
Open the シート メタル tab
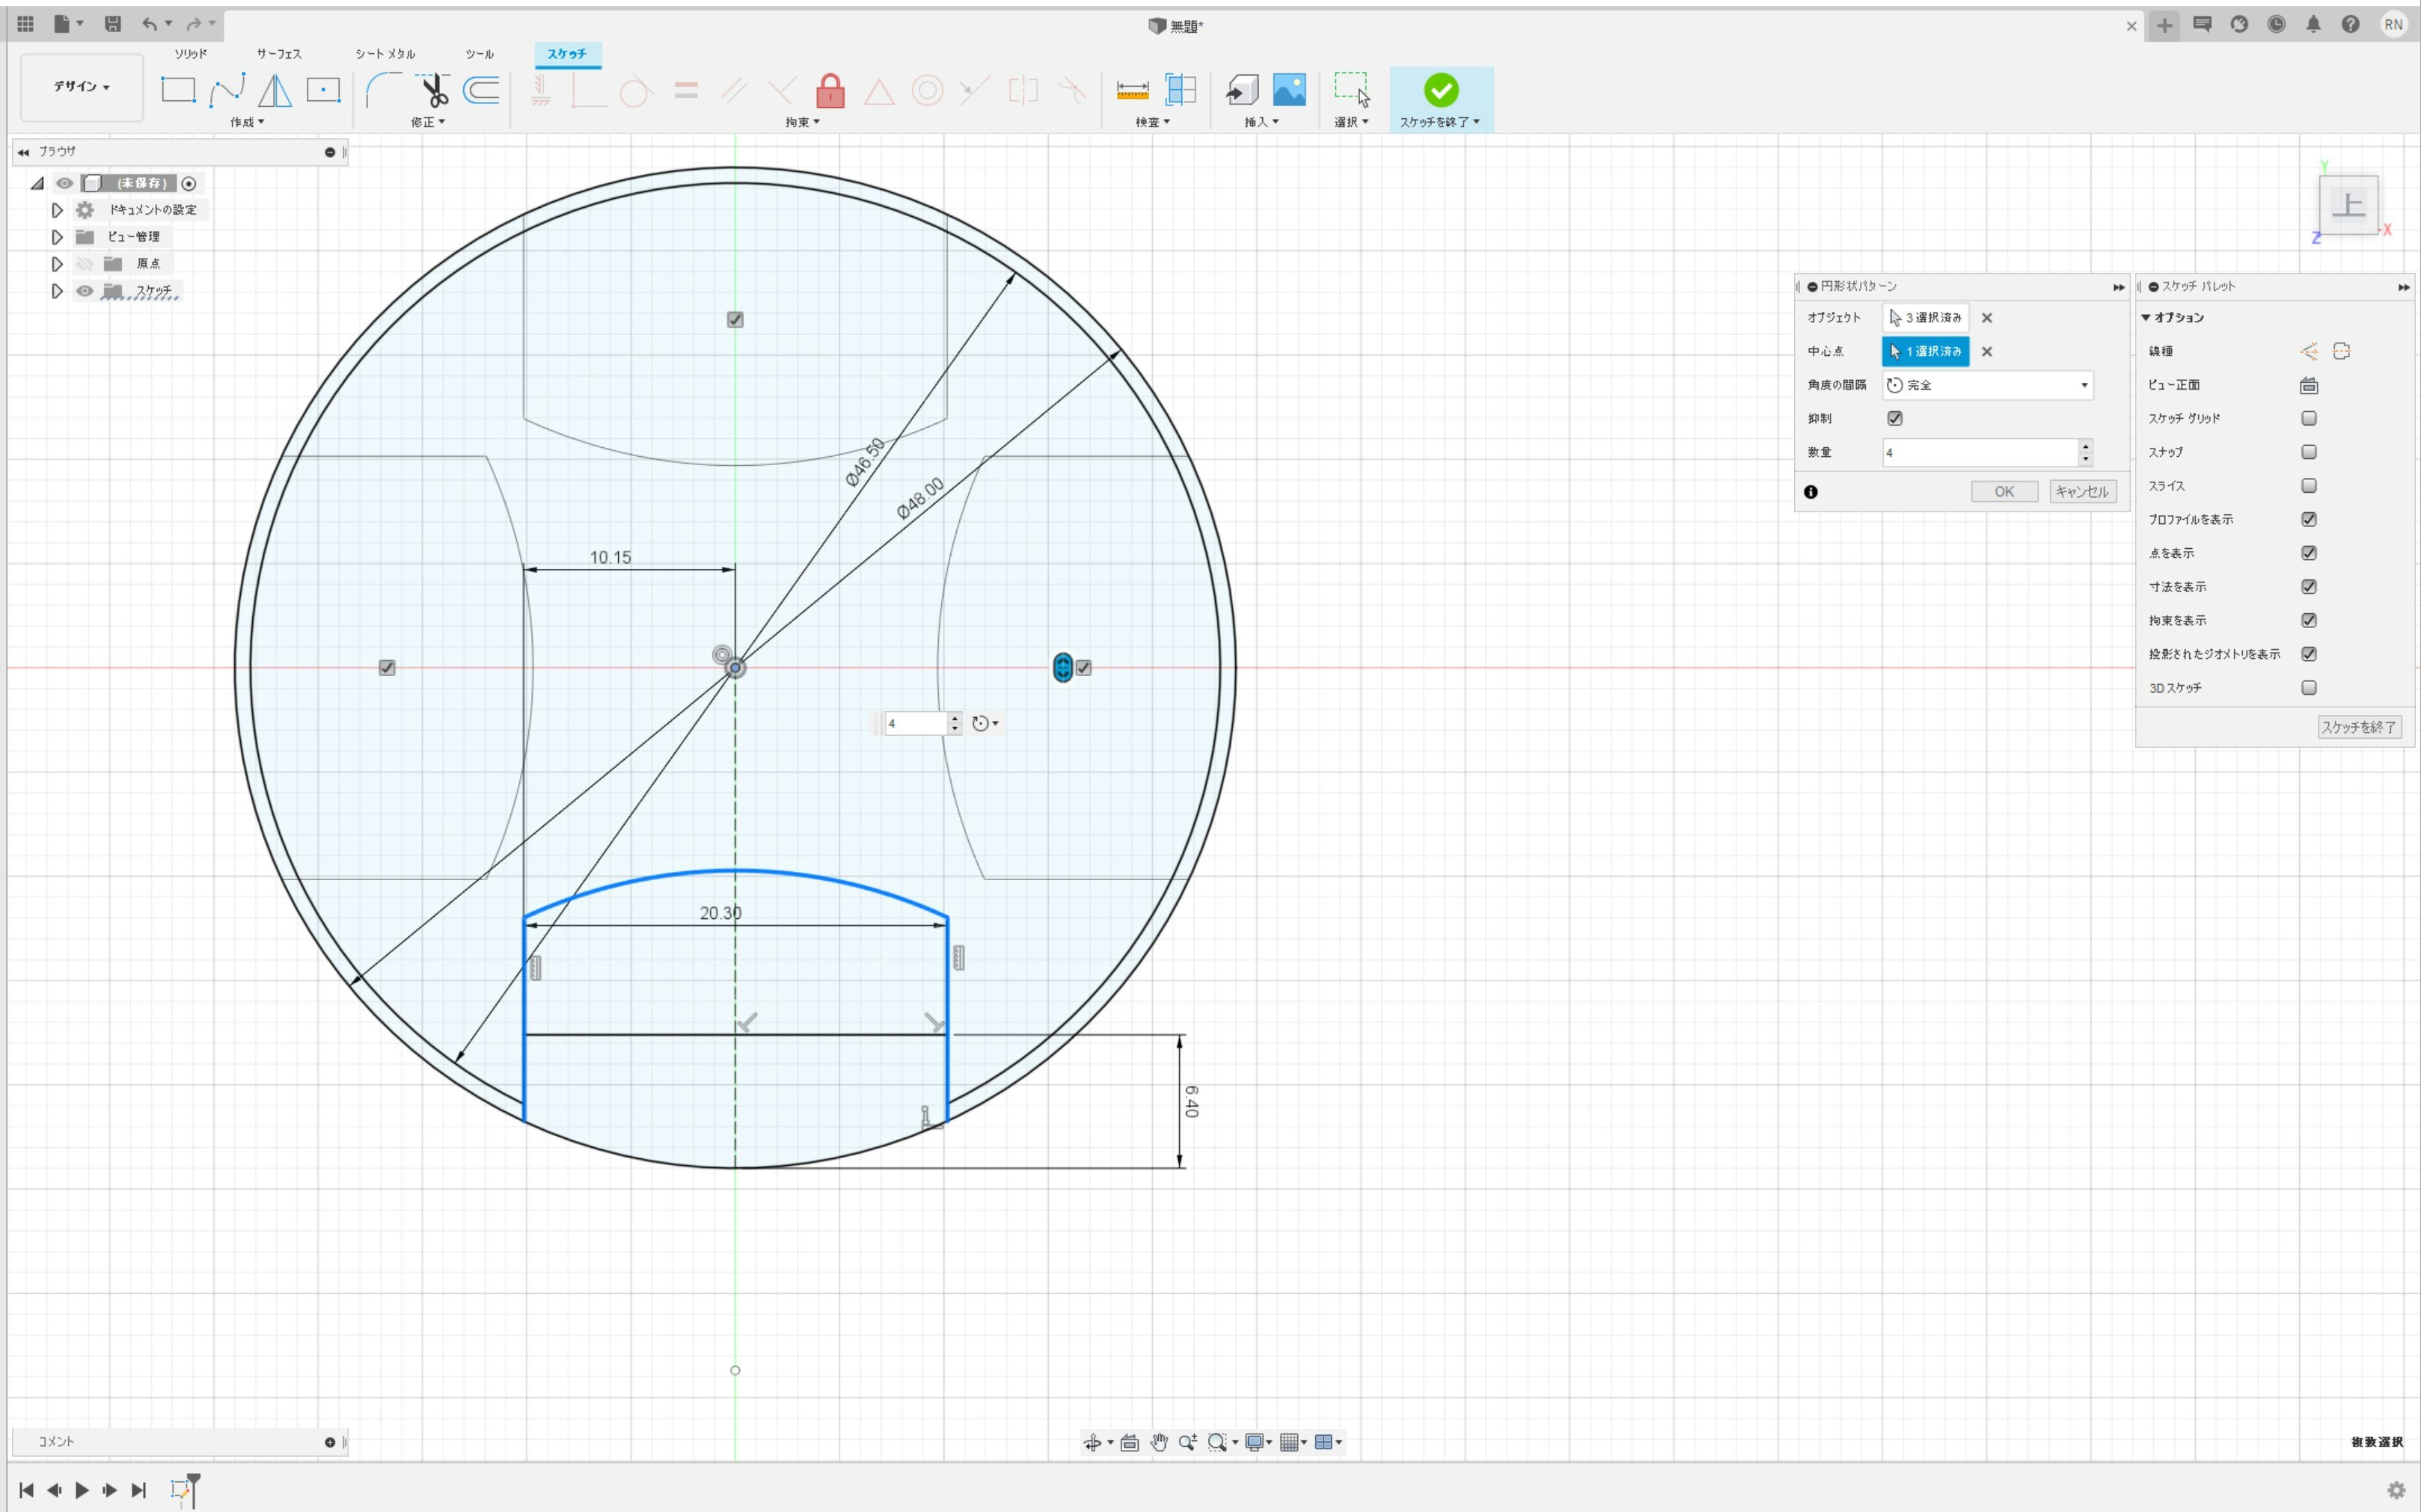click(384, 54)
